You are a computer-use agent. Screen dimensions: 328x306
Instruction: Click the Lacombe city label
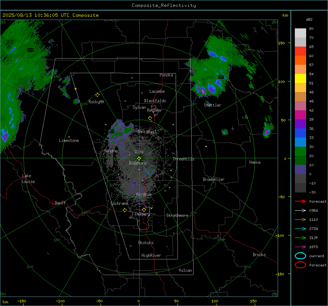tap(157, 91)
